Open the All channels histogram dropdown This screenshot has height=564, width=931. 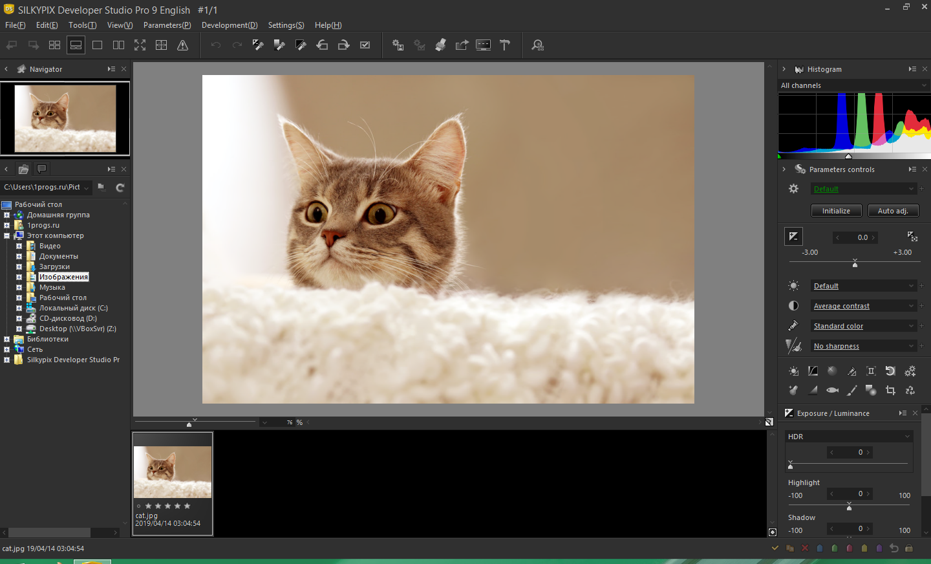click(853, 85)
